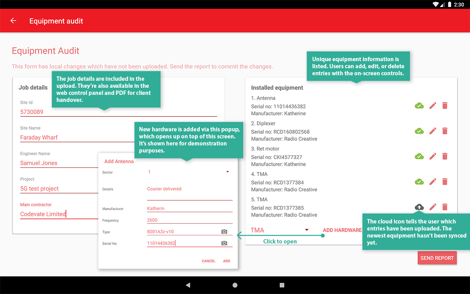Click the "Equipment audit" title in the toolbar
This screenshot has height=294, width=470.
pyautogui.click(x=56, y=21)
